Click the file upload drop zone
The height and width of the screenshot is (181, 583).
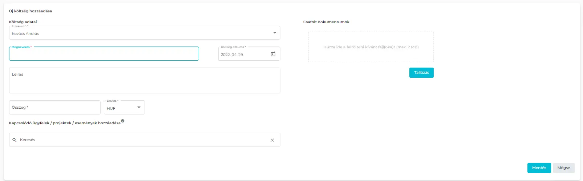[371, 47]
